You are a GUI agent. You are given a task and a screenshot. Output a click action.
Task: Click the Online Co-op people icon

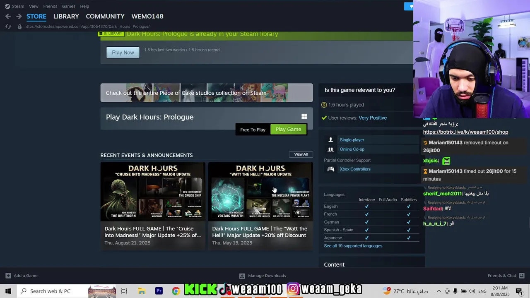click(330, 149)
